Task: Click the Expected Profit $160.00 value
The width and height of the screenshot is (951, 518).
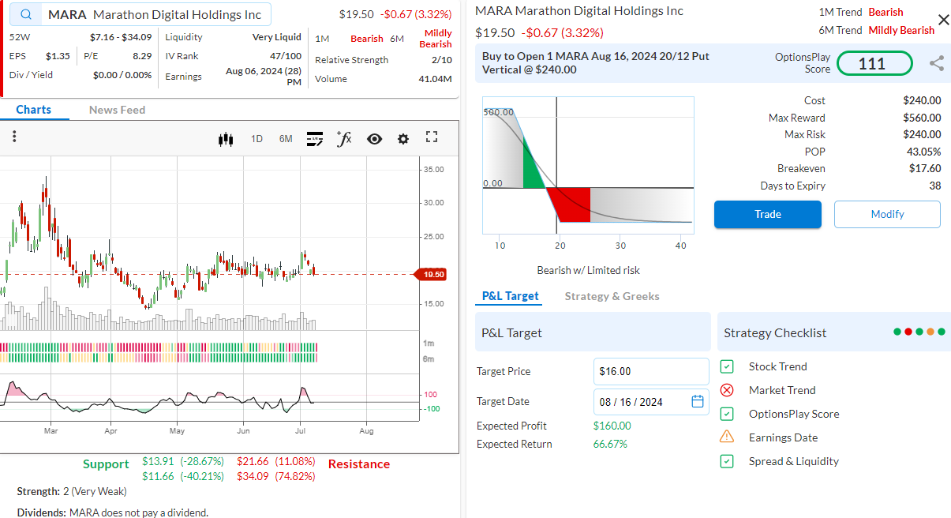Action: click(x=612, y=426)
